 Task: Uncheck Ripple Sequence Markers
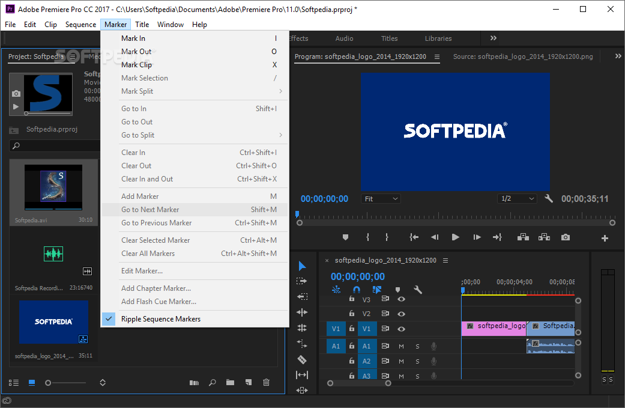tap(195, 319)
